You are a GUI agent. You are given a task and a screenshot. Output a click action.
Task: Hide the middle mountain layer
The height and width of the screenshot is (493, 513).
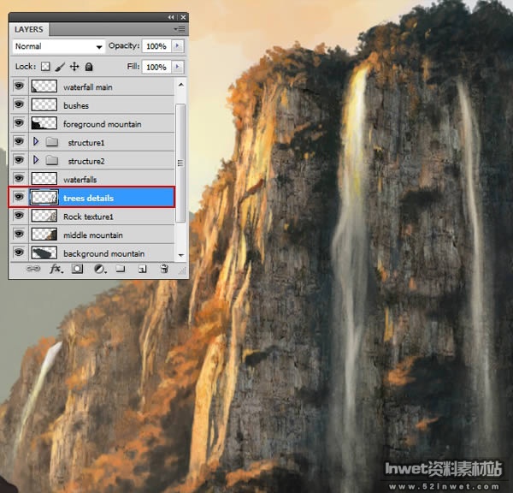(19, 234)
